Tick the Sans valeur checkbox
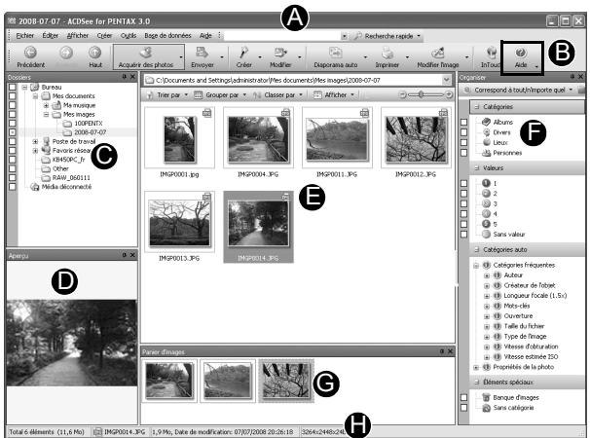Viewport: 590px width, 438px height. [464, 234]
